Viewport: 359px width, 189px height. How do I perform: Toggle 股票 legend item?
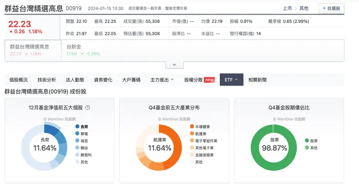(x=311, y=140)
